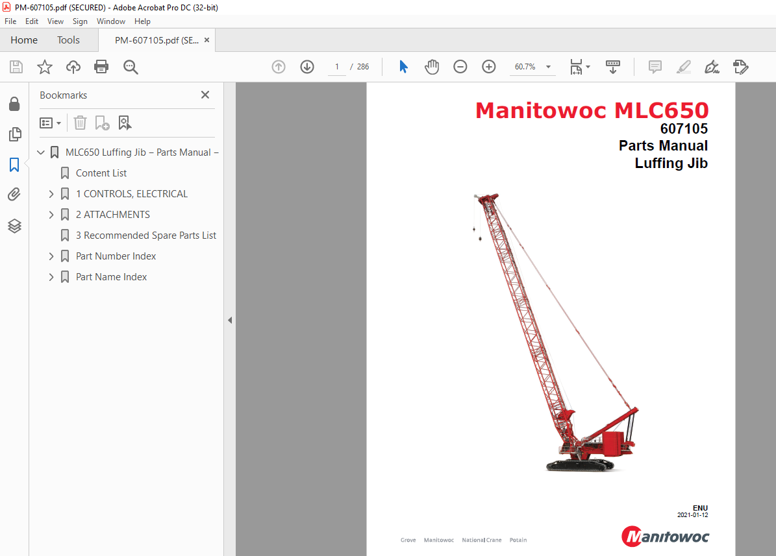Open 3 Recommended Spare Parts List bookmark
The width and height of the screenshot is (776, 556).
coord(146,236)
